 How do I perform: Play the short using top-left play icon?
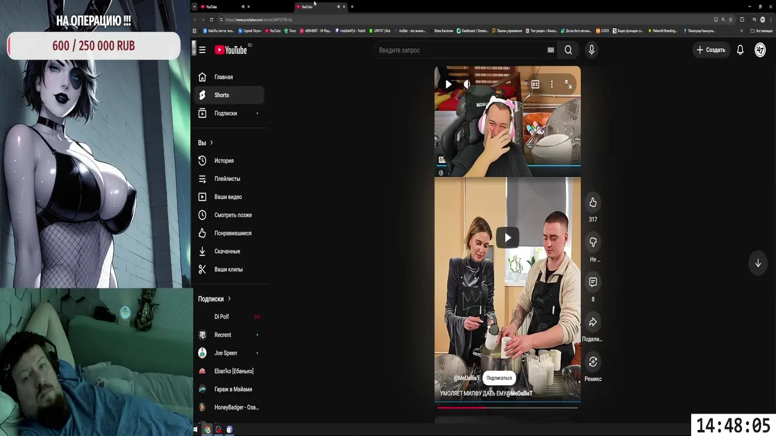[x=449, y=85]
